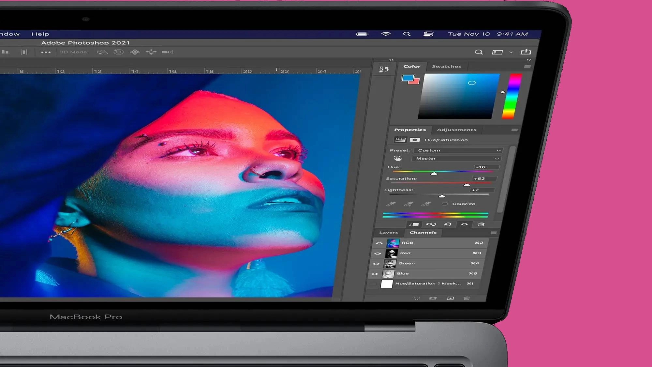Click the delete adjustment layer trash icon
This screenshot has height=367, width=652.
coord(481,224)
